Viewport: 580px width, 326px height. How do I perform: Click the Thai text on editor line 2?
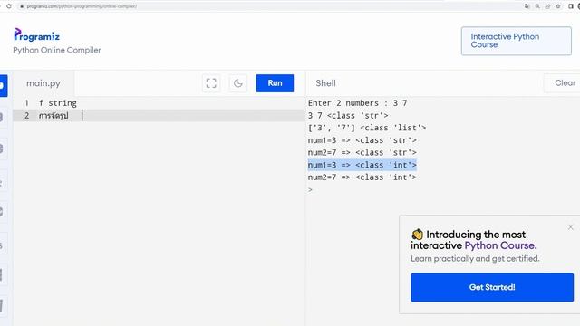53,116
